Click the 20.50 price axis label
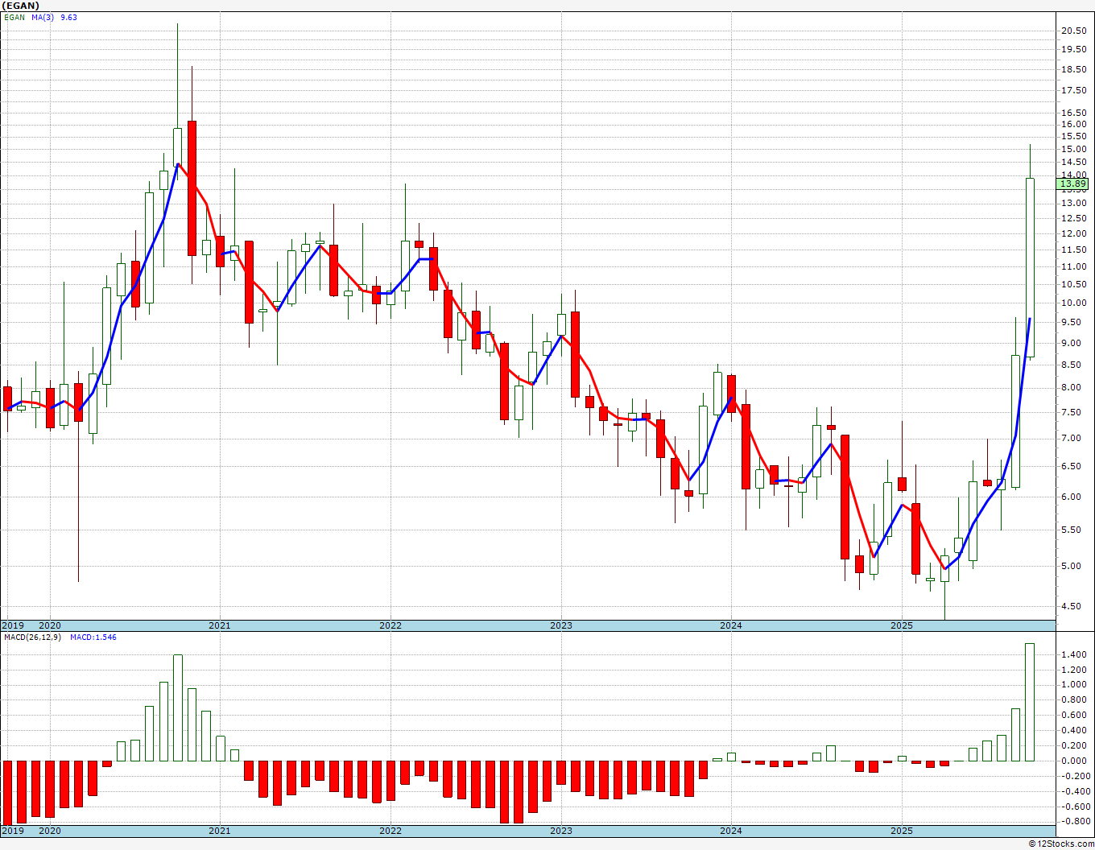 (1073, 31)
